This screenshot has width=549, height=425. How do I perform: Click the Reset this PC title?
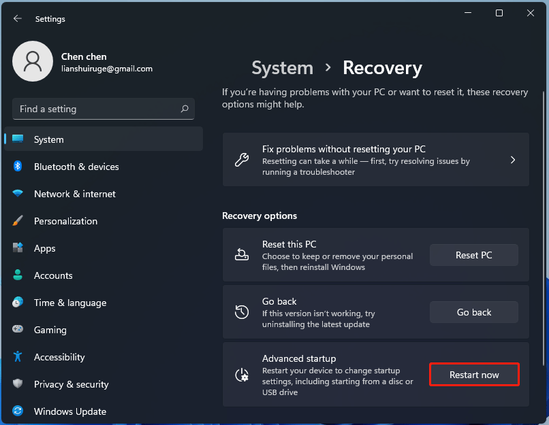289,244
